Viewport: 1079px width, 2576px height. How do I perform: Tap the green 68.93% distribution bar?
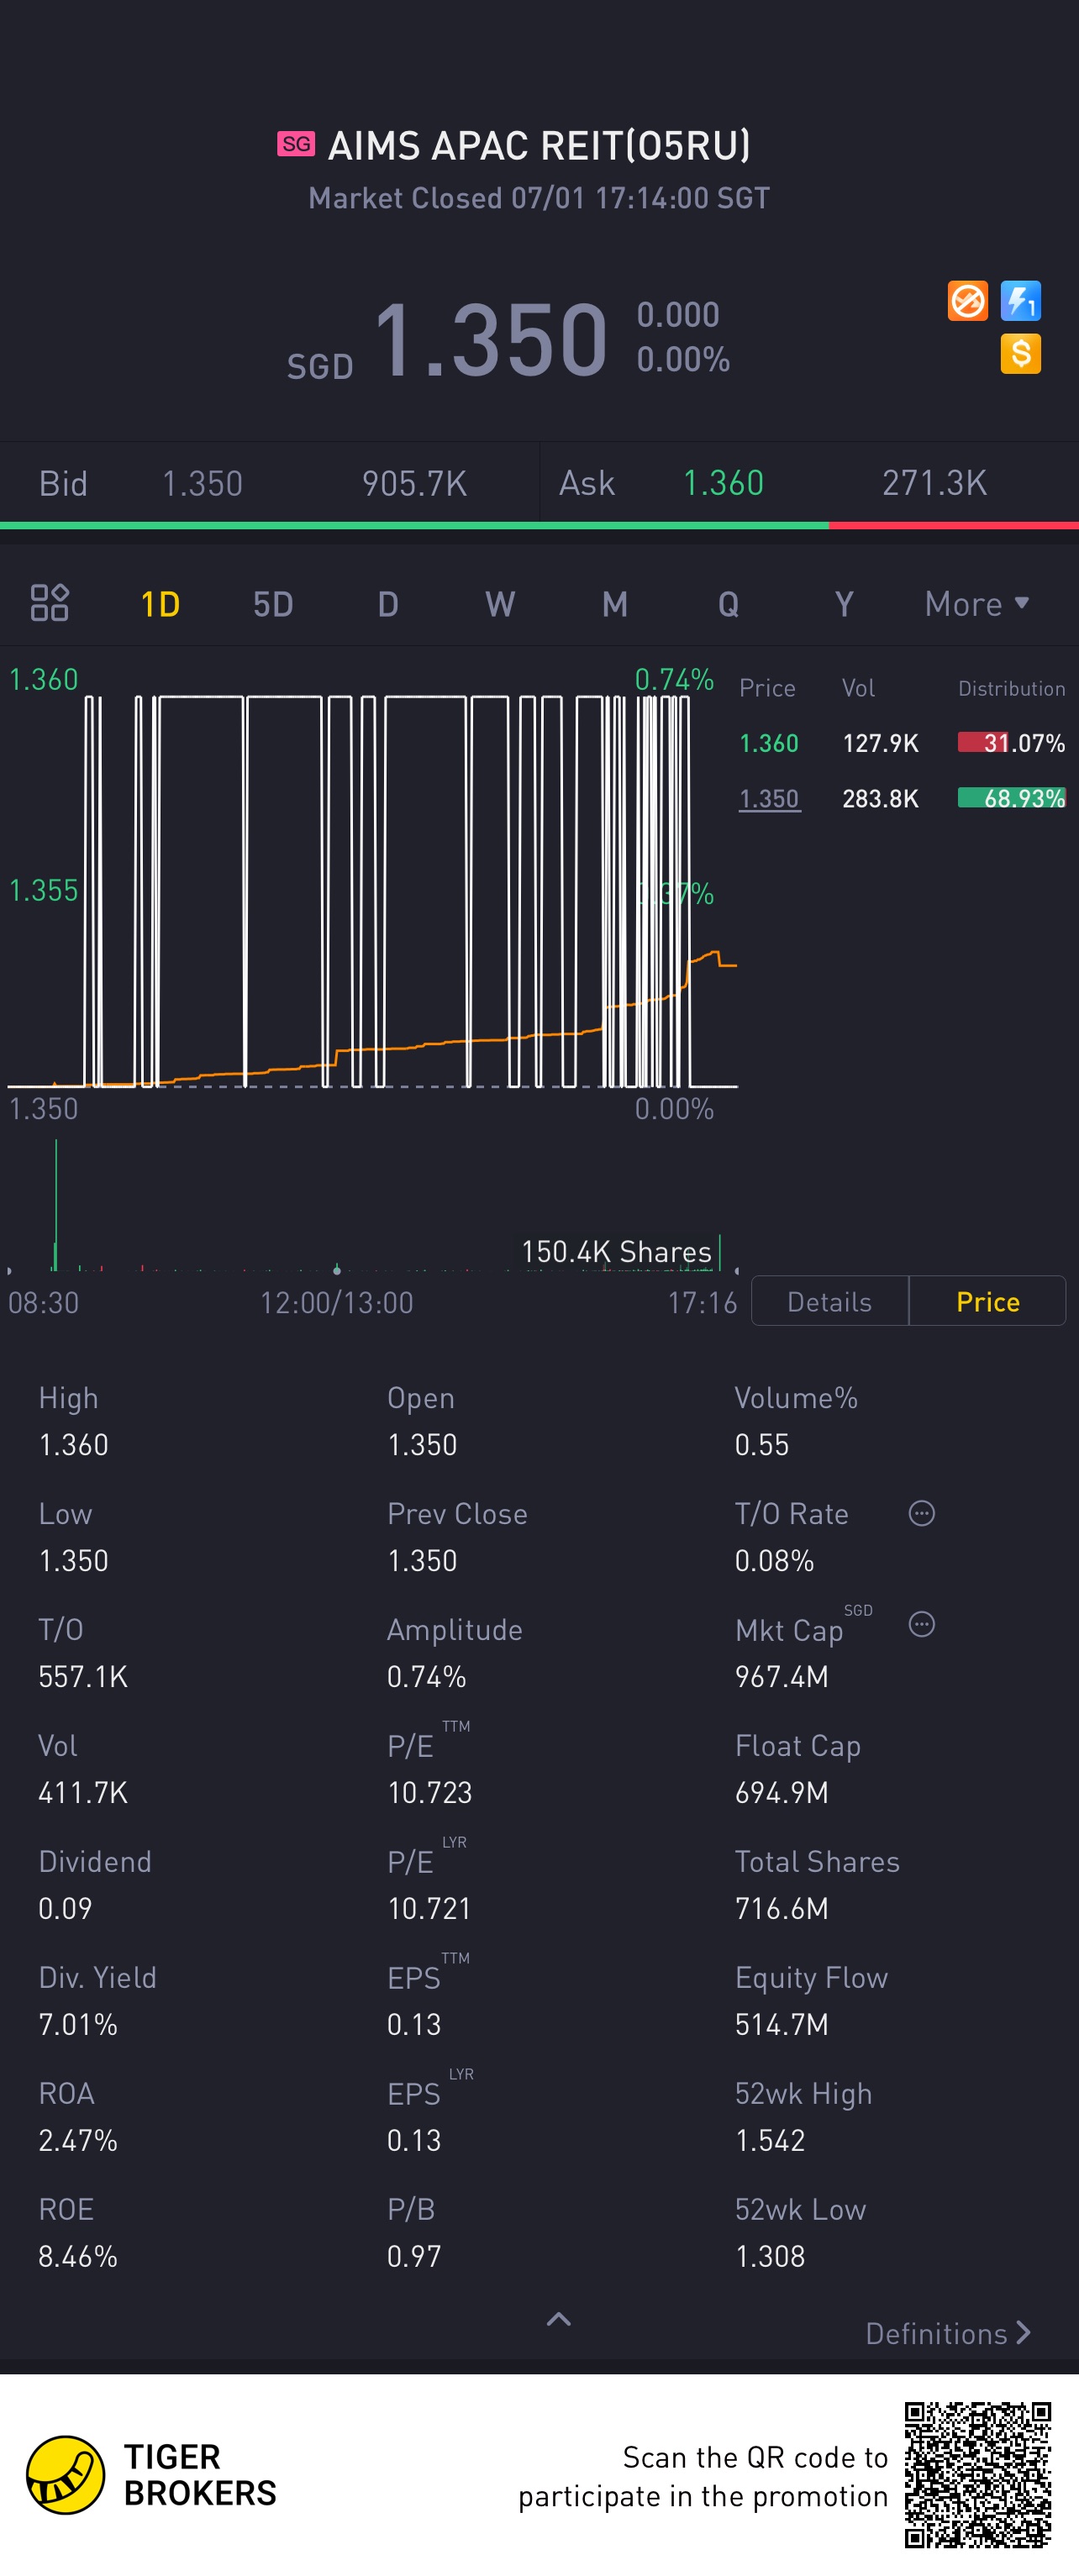[1011, 798]
